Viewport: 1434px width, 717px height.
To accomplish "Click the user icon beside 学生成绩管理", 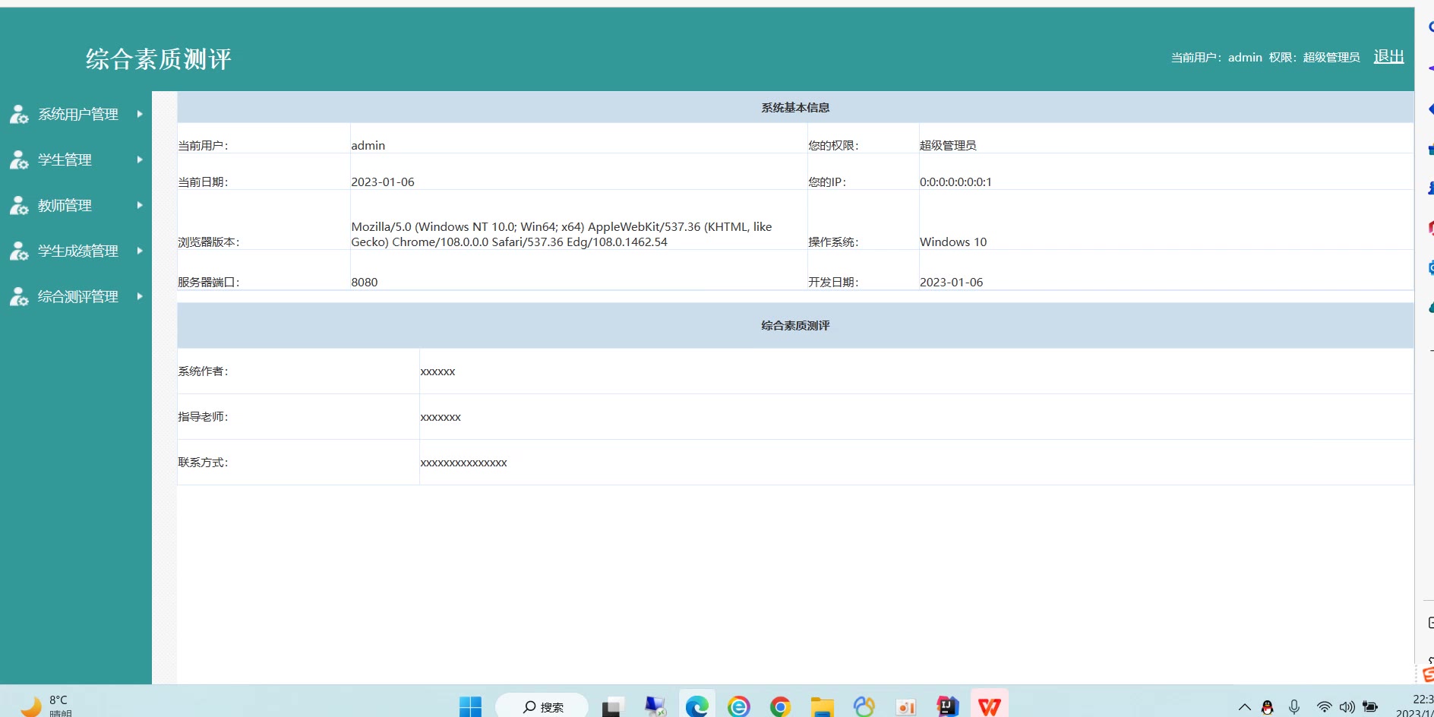I will click(19, 251).
